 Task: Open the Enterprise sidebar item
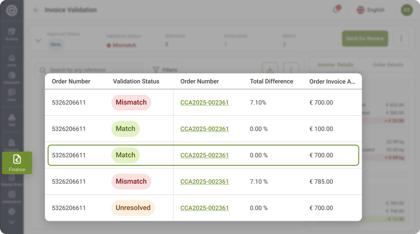pos(11,145)
